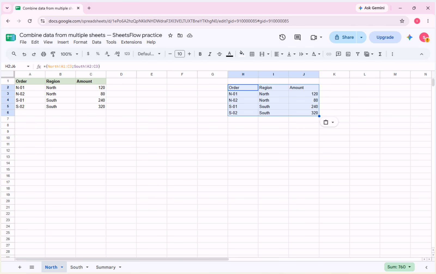Open version history clock icon
This screenshot has width=436, height=274.
282,37
